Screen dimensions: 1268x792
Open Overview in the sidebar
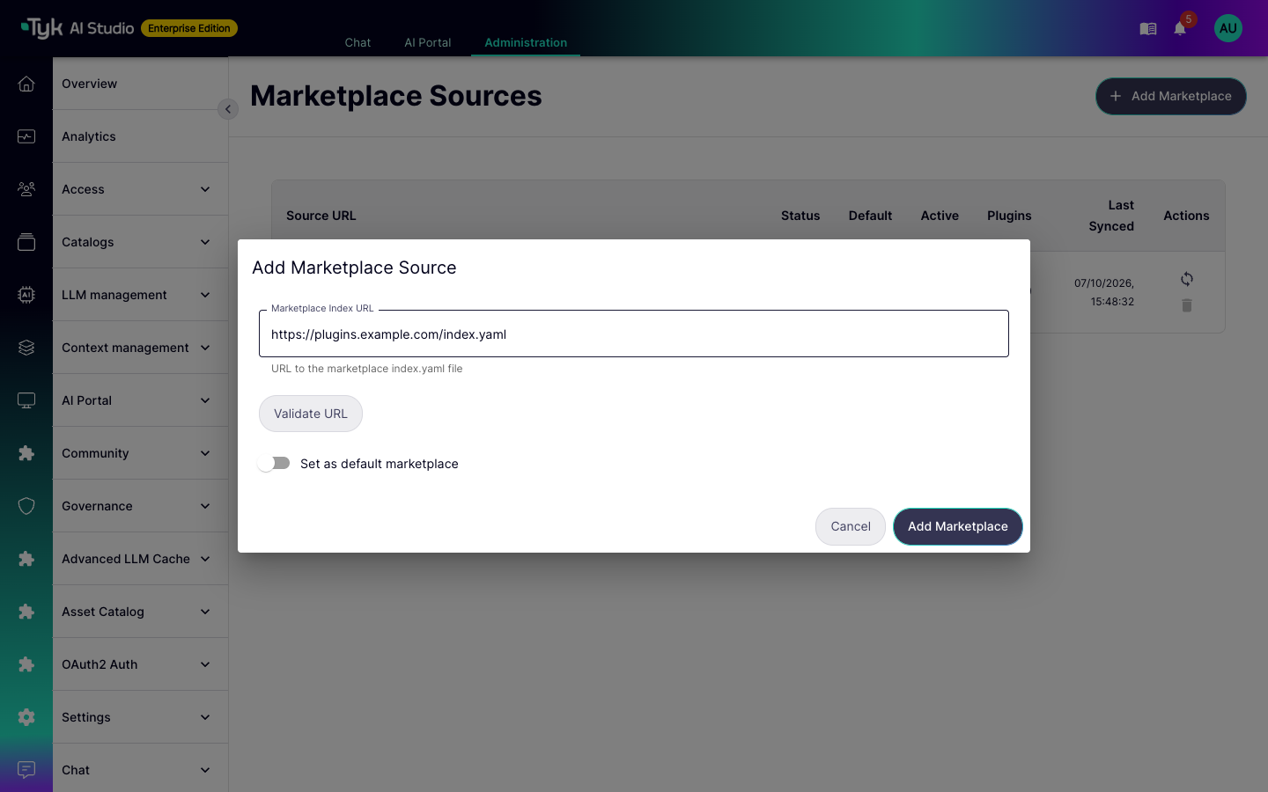coord(141,84)
